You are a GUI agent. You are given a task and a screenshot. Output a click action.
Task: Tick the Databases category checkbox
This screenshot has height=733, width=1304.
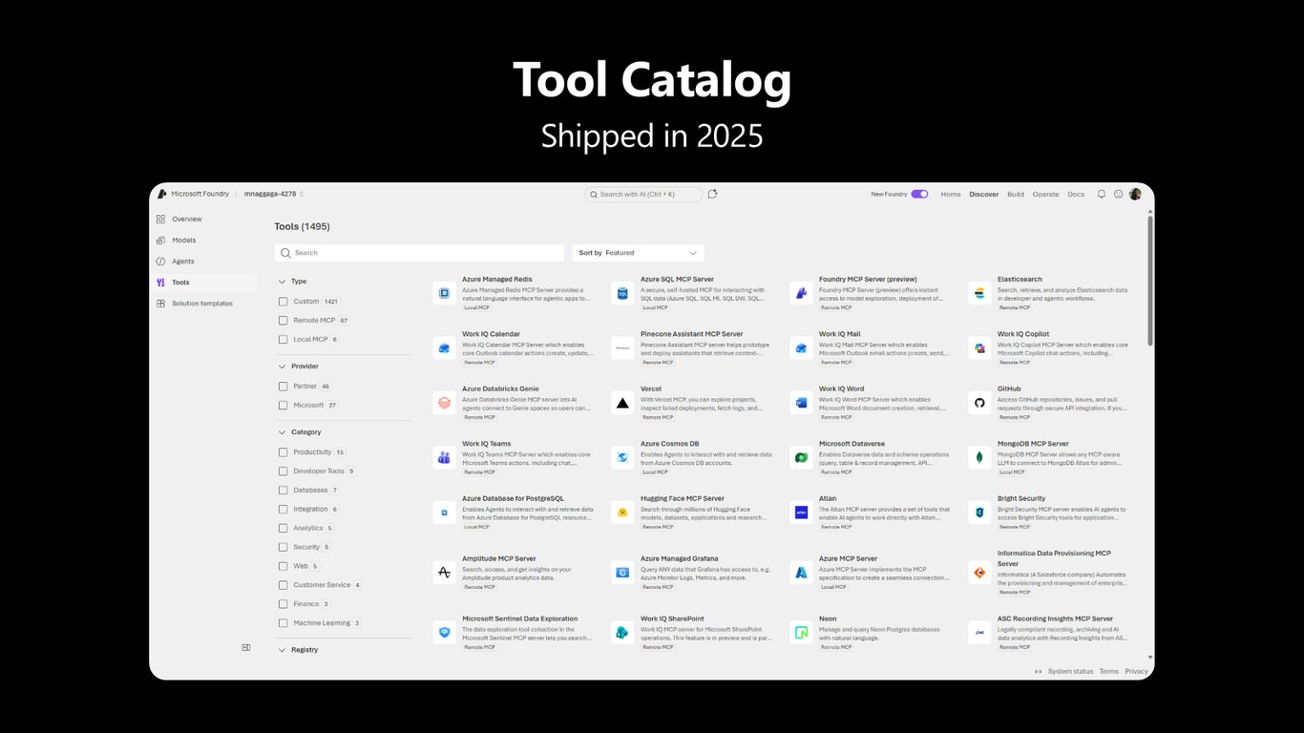284,490
